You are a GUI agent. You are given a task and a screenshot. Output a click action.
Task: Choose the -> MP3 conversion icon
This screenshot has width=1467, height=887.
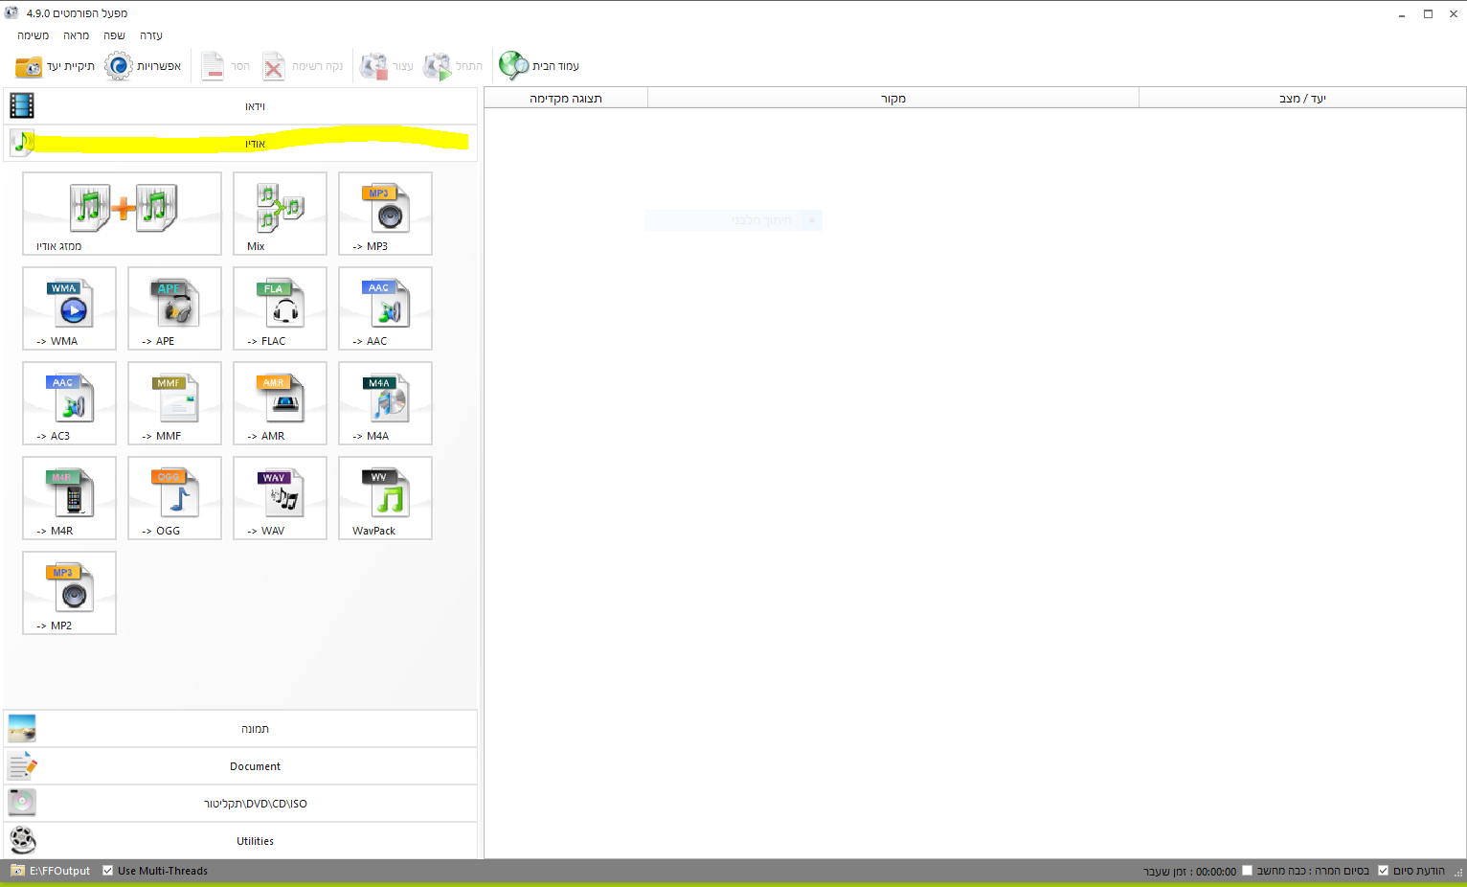click(x=385, y=214)
